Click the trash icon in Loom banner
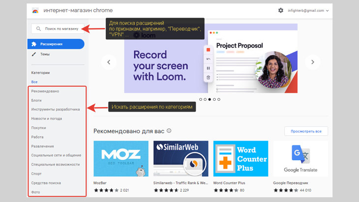The height and width of the screenshot is (202, 359). click(x=208, y=78)
